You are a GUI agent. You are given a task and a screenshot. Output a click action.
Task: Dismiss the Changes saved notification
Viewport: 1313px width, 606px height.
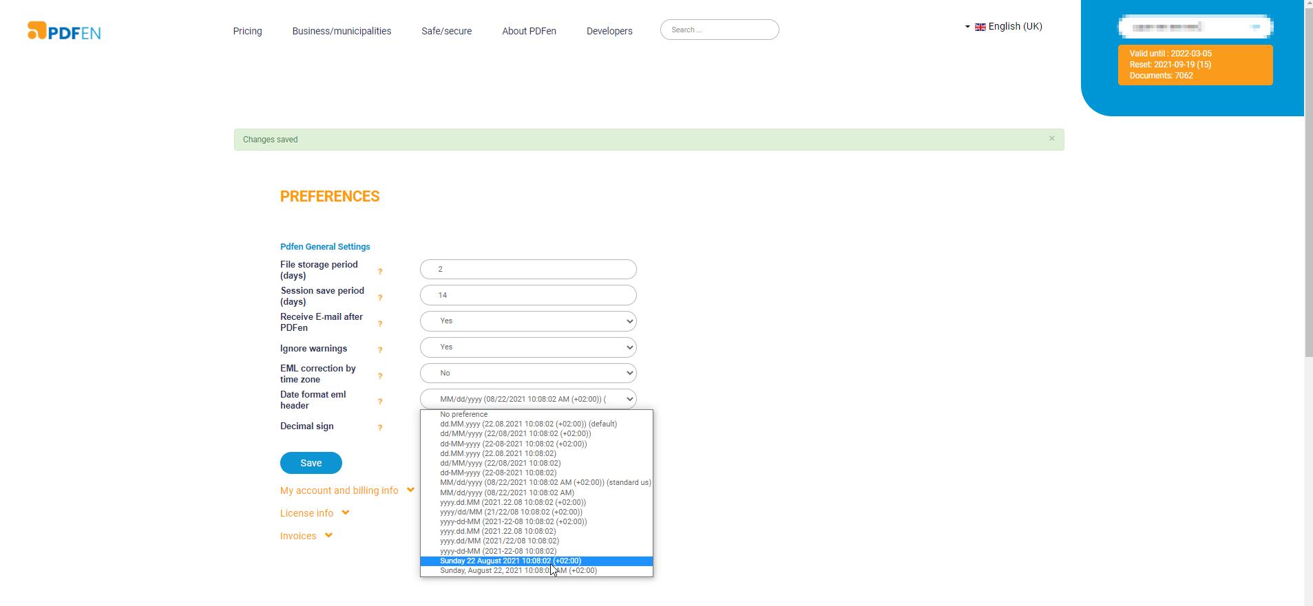(1051, 138)
